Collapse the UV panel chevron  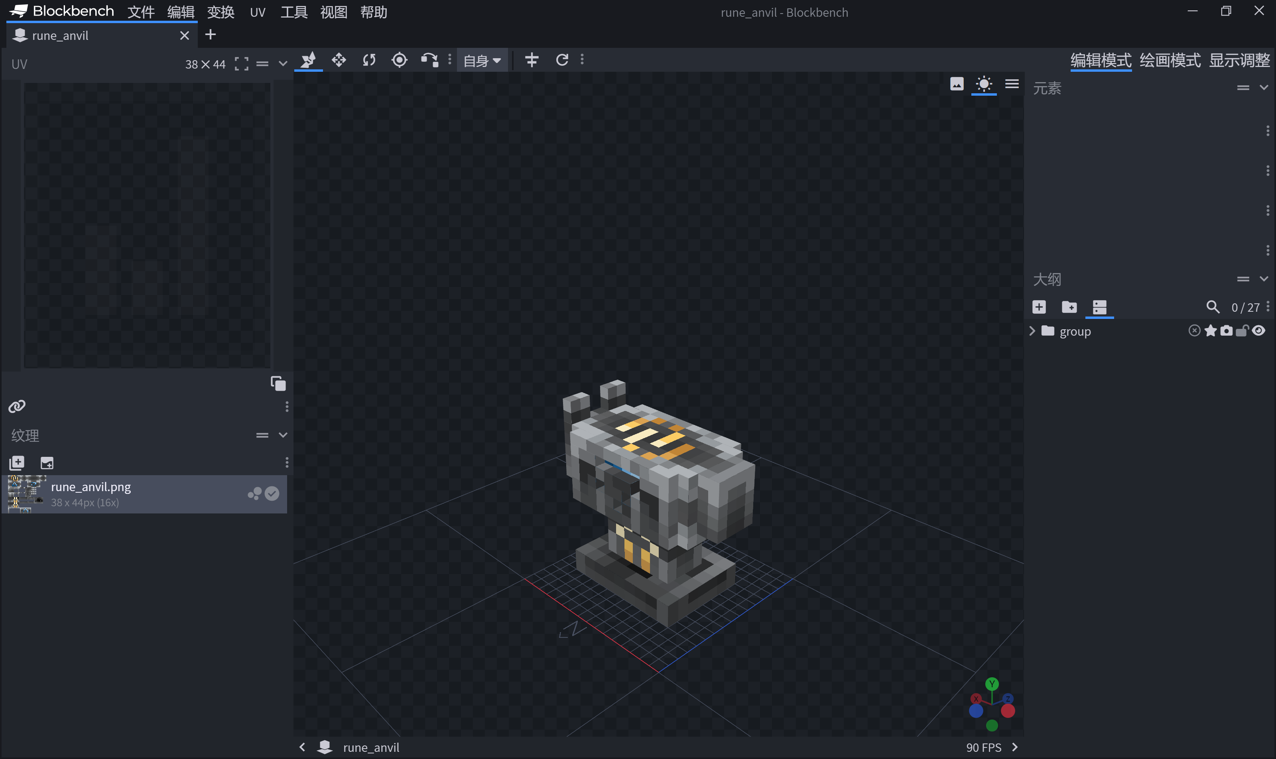(x=283, y=64)
